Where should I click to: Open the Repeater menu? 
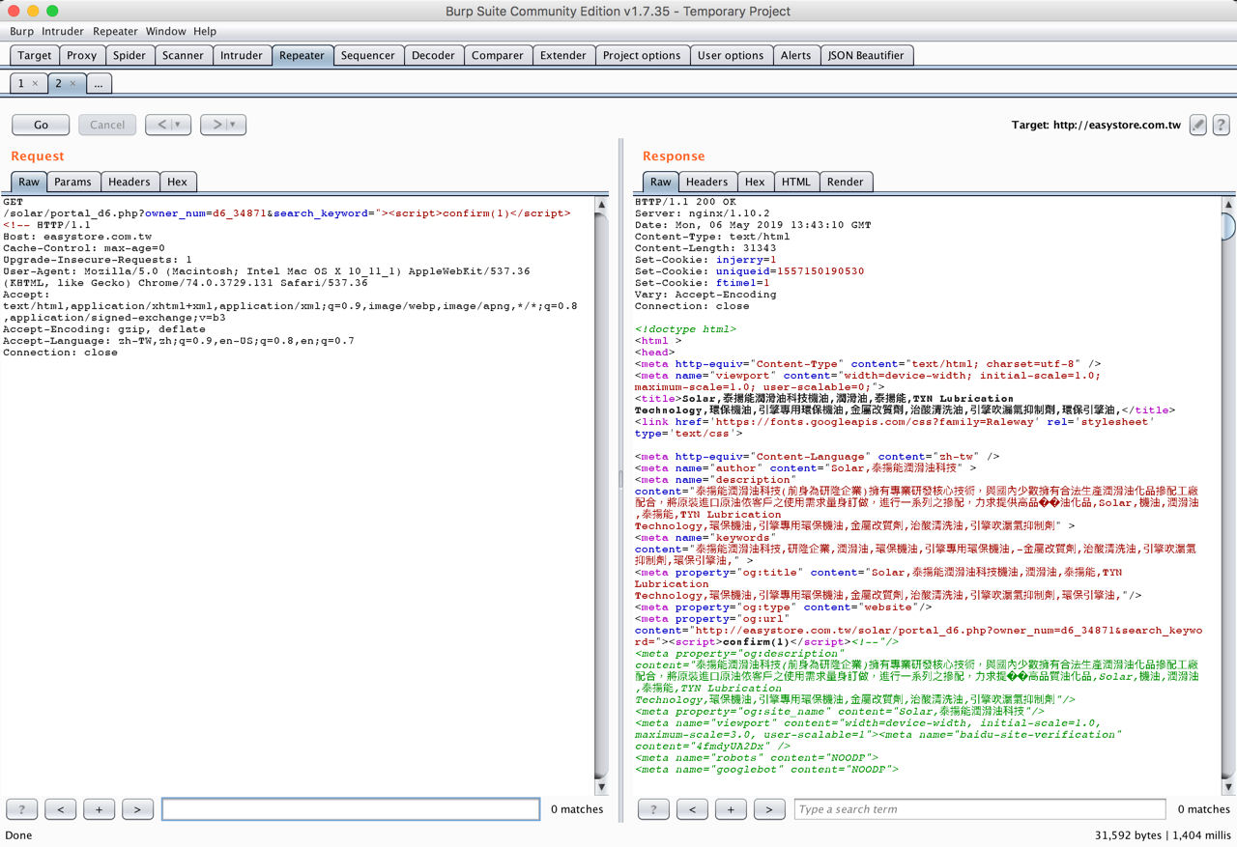click(x=115, y=31)
